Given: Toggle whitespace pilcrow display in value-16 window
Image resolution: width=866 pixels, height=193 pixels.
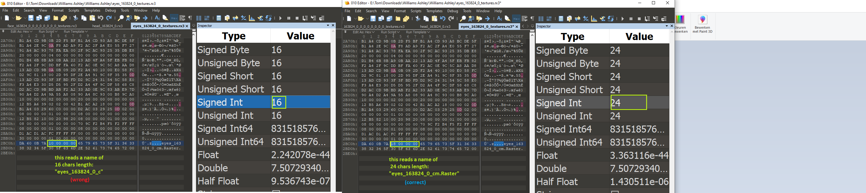Looking at the screenshot, I should pyautogui.click(x=190, y=18).
